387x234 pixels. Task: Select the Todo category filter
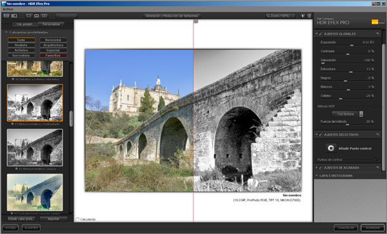pos(21,40)
